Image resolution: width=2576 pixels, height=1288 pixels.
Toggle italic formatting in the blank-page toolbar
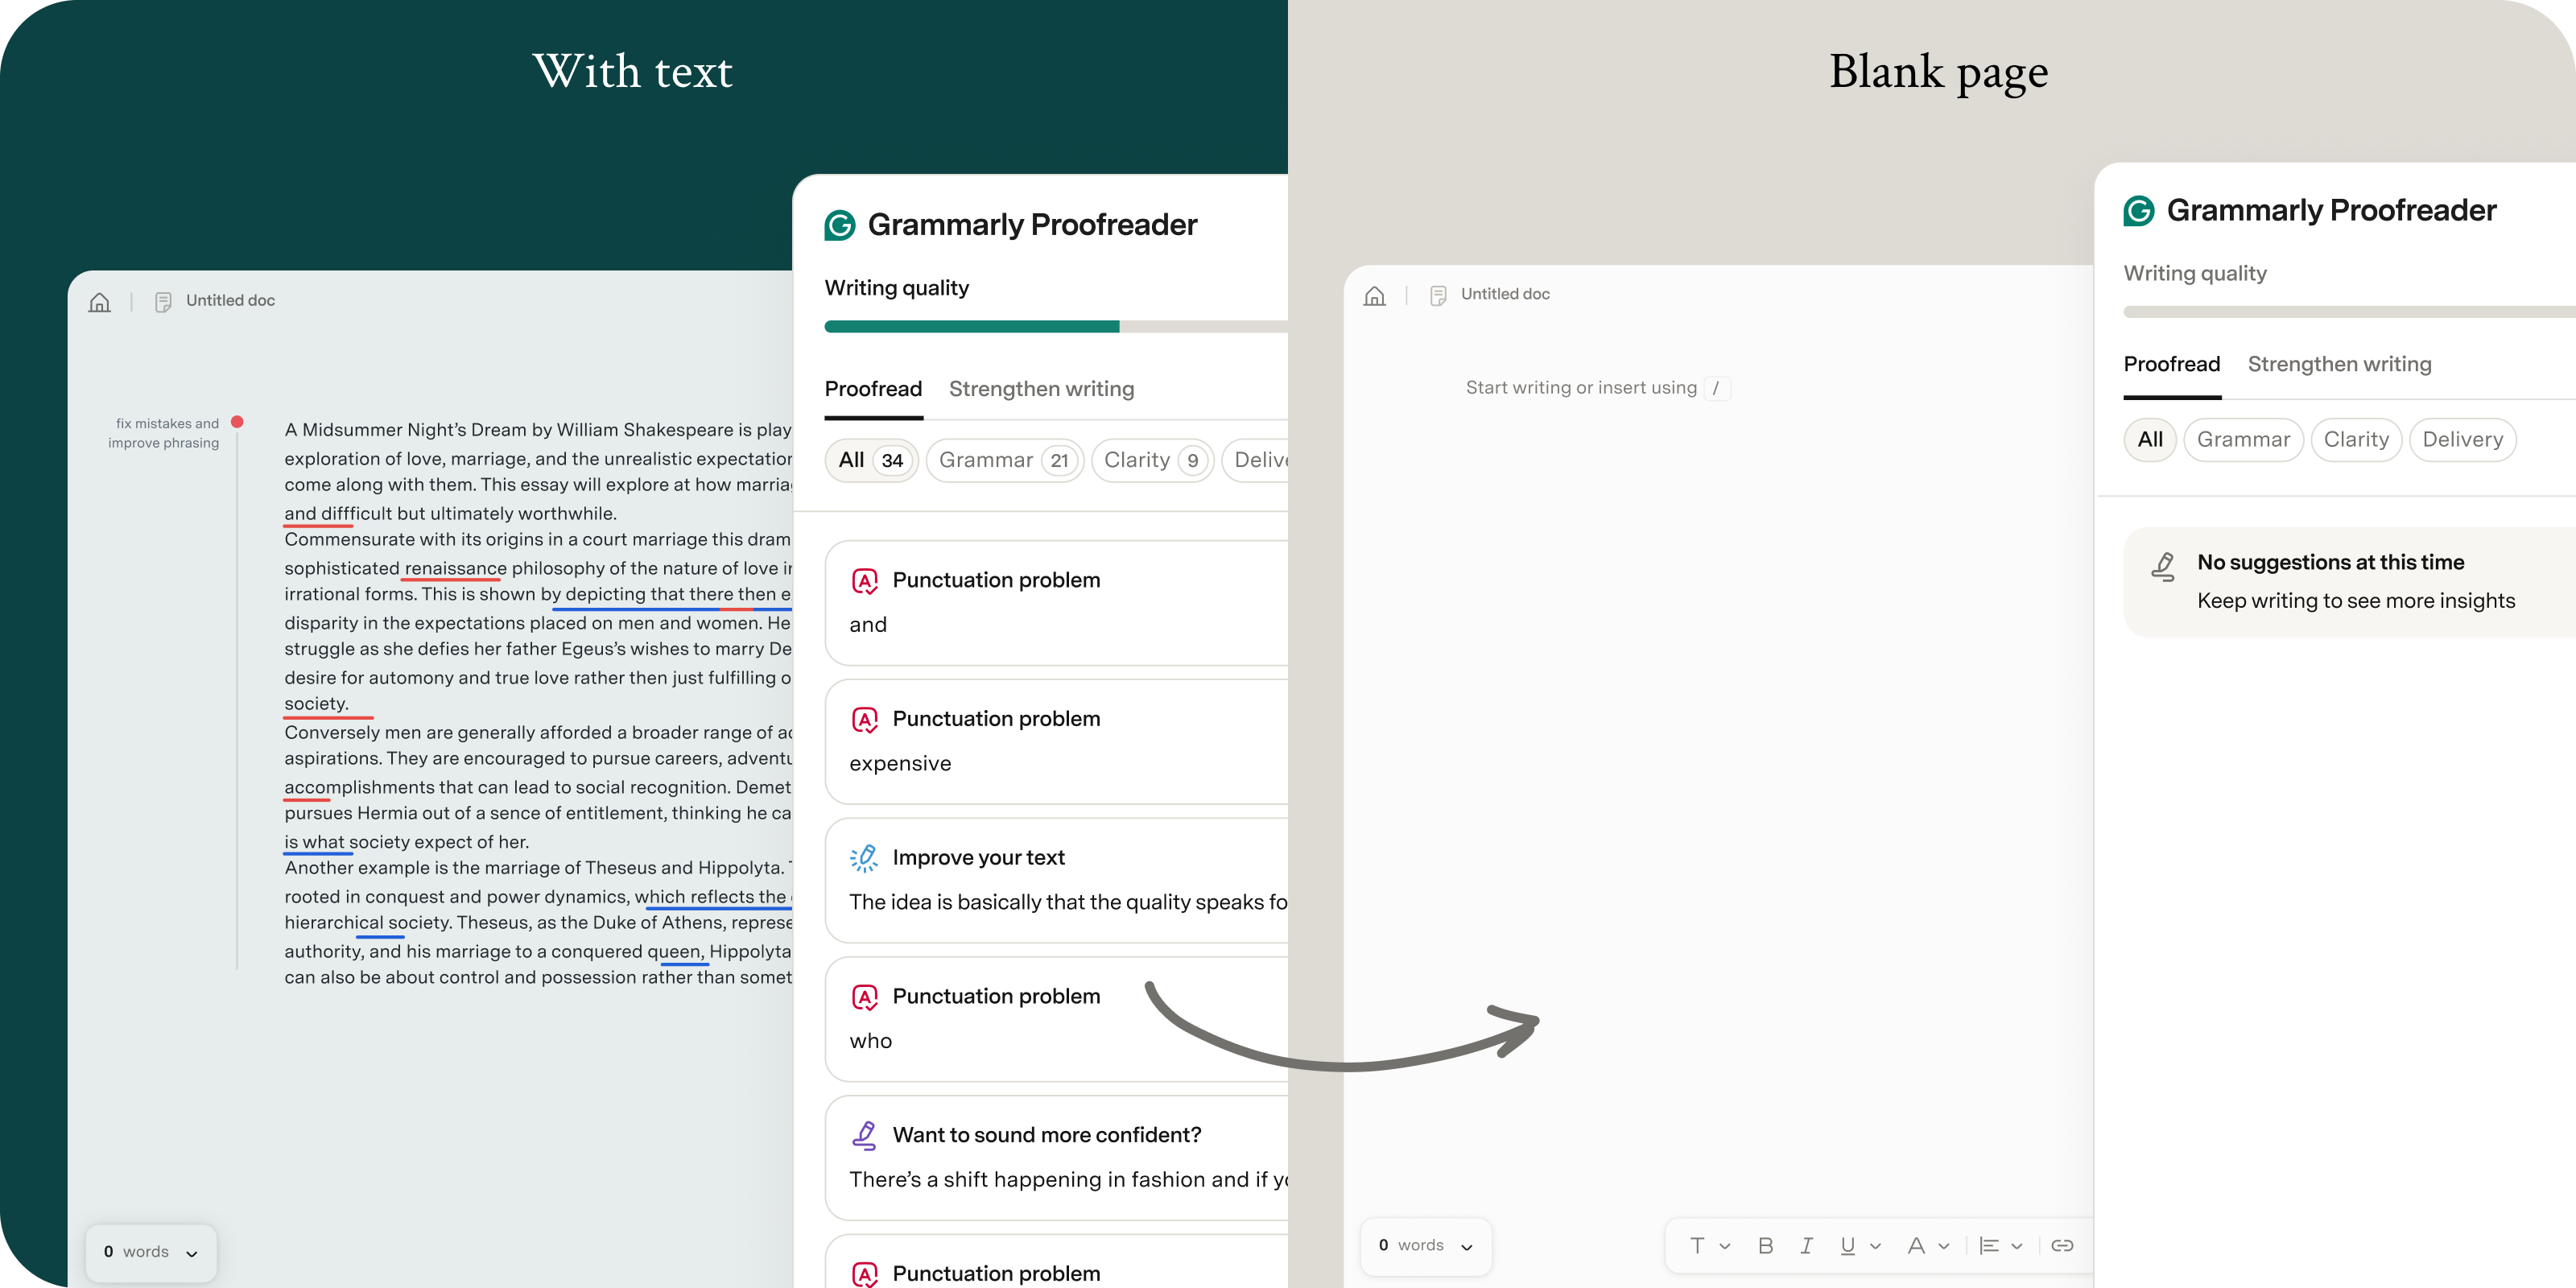tap(1806, 1245)
